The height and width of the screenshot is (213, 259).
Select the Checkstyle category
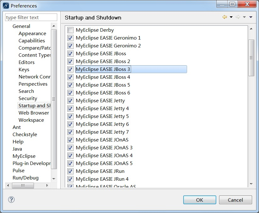(25, 134)
